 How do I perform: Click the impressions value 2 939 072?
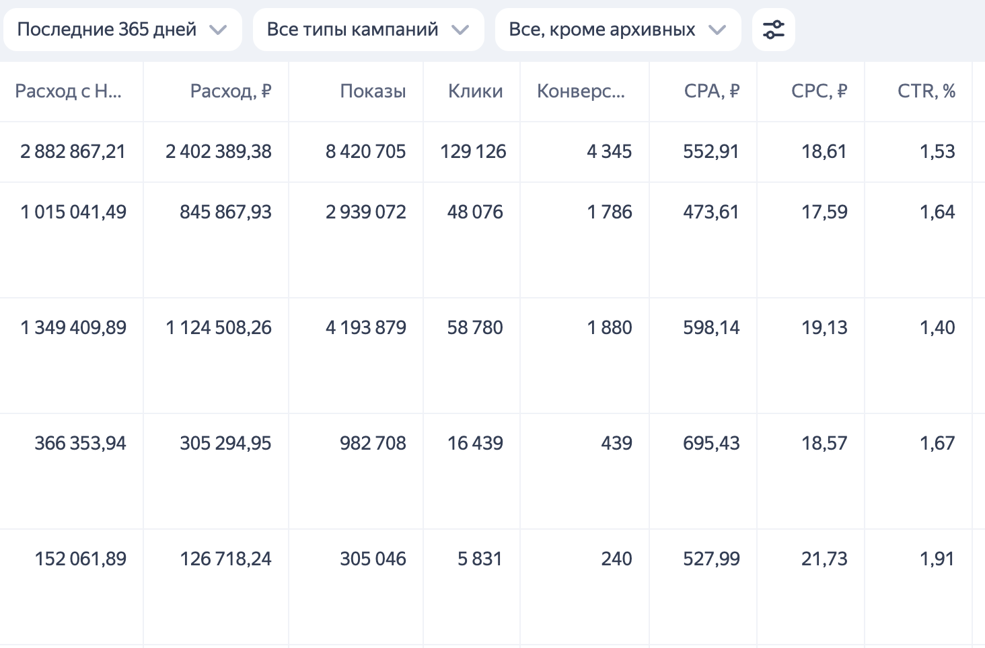(x=365, y=212)
